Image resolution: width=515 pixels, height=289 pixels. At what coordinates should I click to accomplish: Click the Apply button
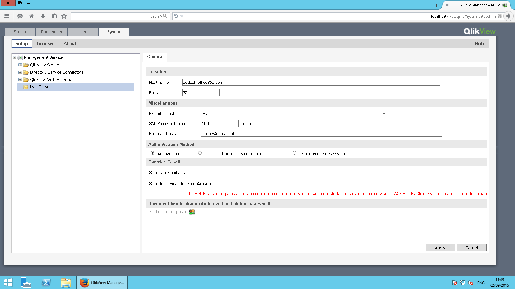pyautogui.click(x=440, y=248)
